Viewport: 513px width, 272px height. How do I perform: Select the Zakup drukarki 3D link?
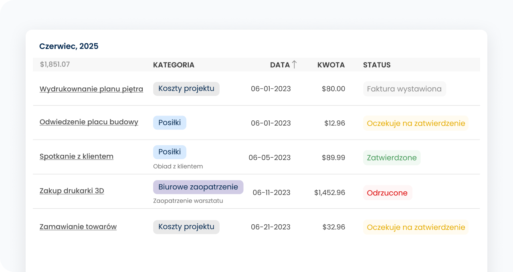(x=72, y=191)
